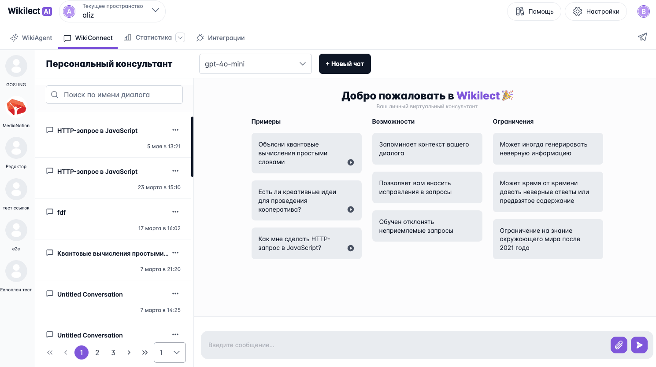Click Обучен отклонять неприемлемые запросы card
The height and width of the screenshot is (367, 656).
point(427,226)
